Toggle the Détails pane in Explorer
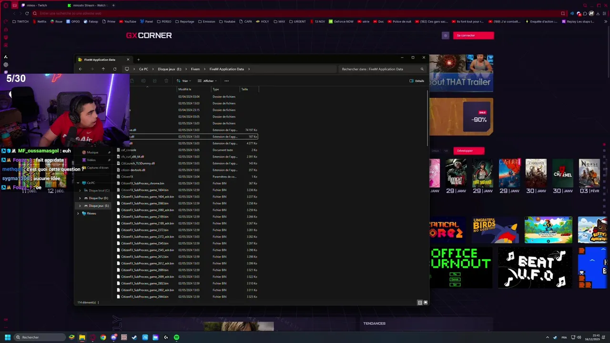This screenshot has width=610, height=343. (417, 81)
